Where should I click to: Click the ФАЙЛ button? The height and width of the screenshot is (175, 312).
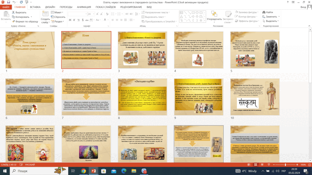(6, 7)
